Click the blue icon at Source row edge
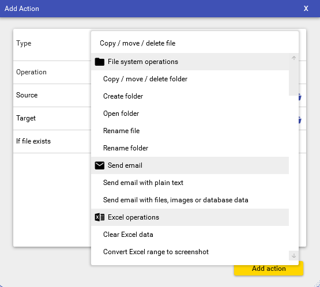This screenshot has height=287, width=320. (300, 97)
